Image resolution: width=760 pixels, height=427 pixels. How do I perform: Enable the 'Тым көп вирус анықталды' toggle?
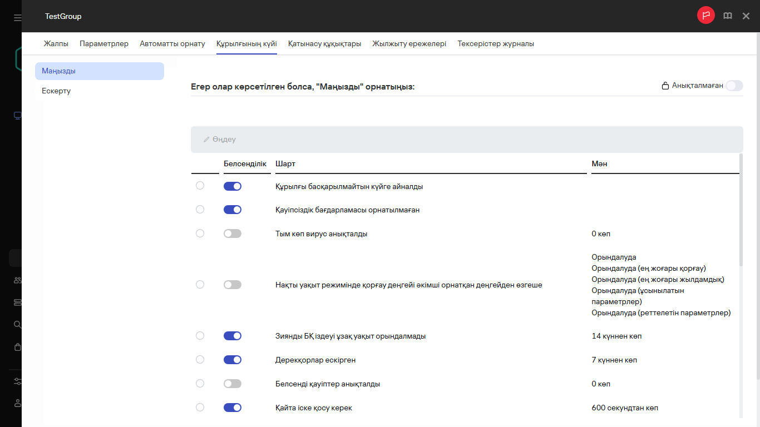pos(233,234)
